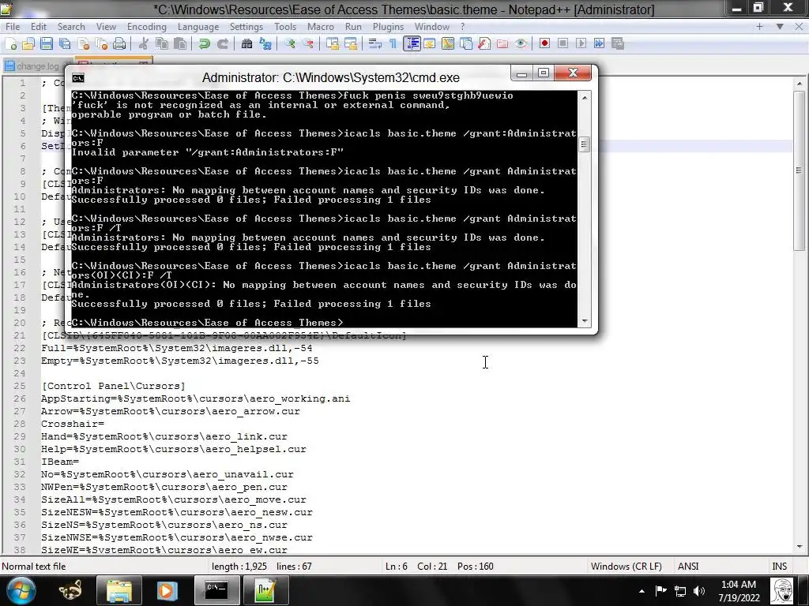809x606 pixels.
Task: Open the Macro menu
Action: [321, 27]
